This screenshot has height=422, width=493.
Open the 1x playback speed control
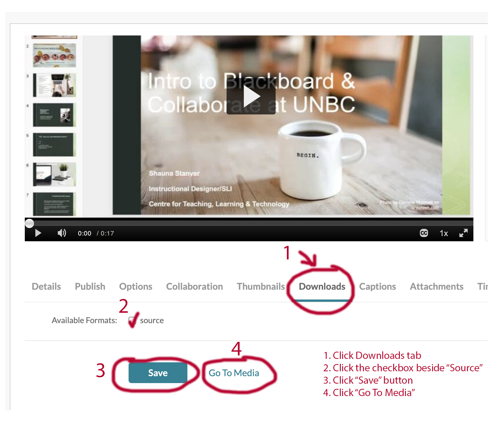(443, 233)
